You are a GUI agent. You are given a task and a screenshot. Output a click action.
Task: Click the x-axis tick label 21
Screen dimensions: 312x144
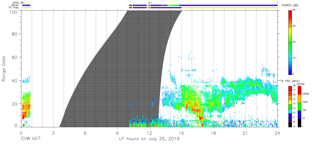[245, 133]
